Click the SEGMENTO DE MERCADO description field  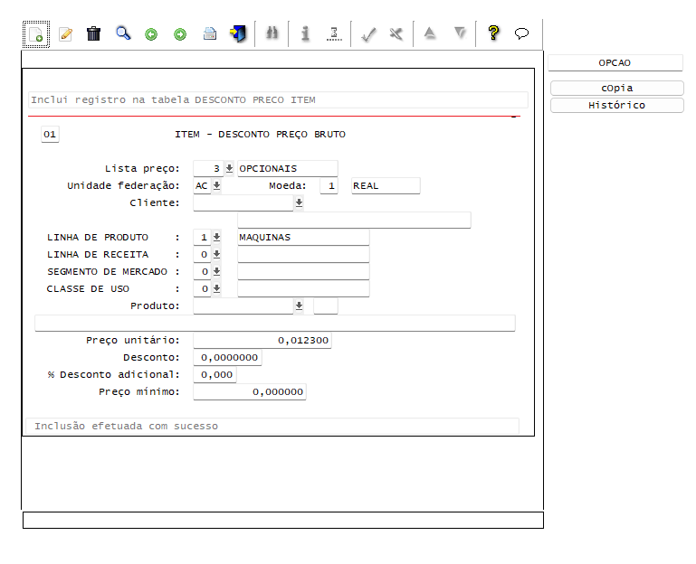pos(303,271)
